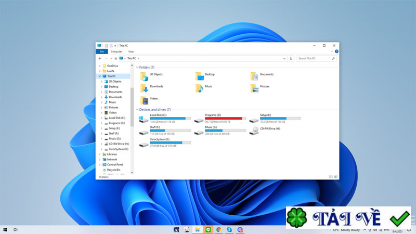Click This PC in the address breadcrumb
The height and width of the screenshot is (234, 416).
tap(132, 58)
